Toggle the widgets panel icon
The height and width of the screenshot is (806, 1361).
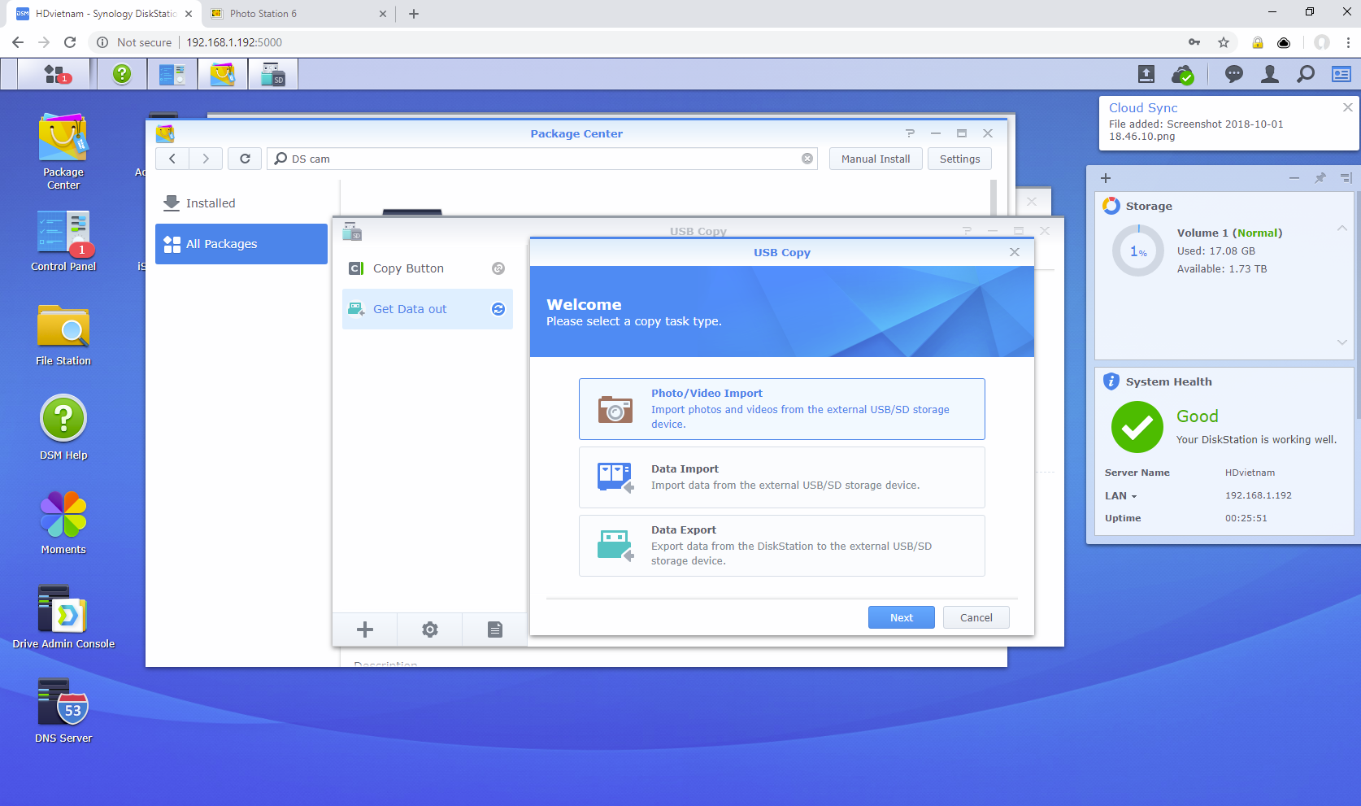[x=1341, y=75]
